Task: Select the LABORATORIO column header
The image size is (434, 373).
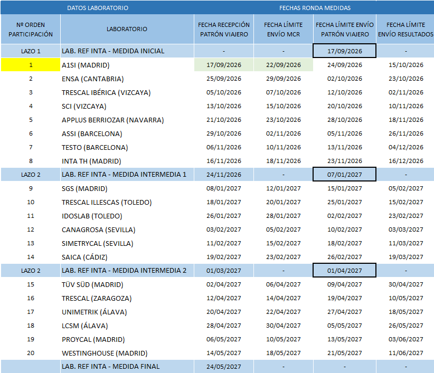Action: [127, 30]
